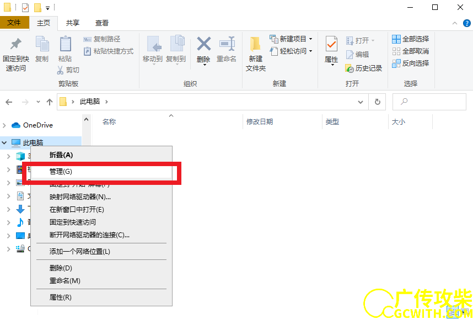Open the recent locations dropdown arrow
This screenshot has height=319, width=473.
click(x=38, y=102)
